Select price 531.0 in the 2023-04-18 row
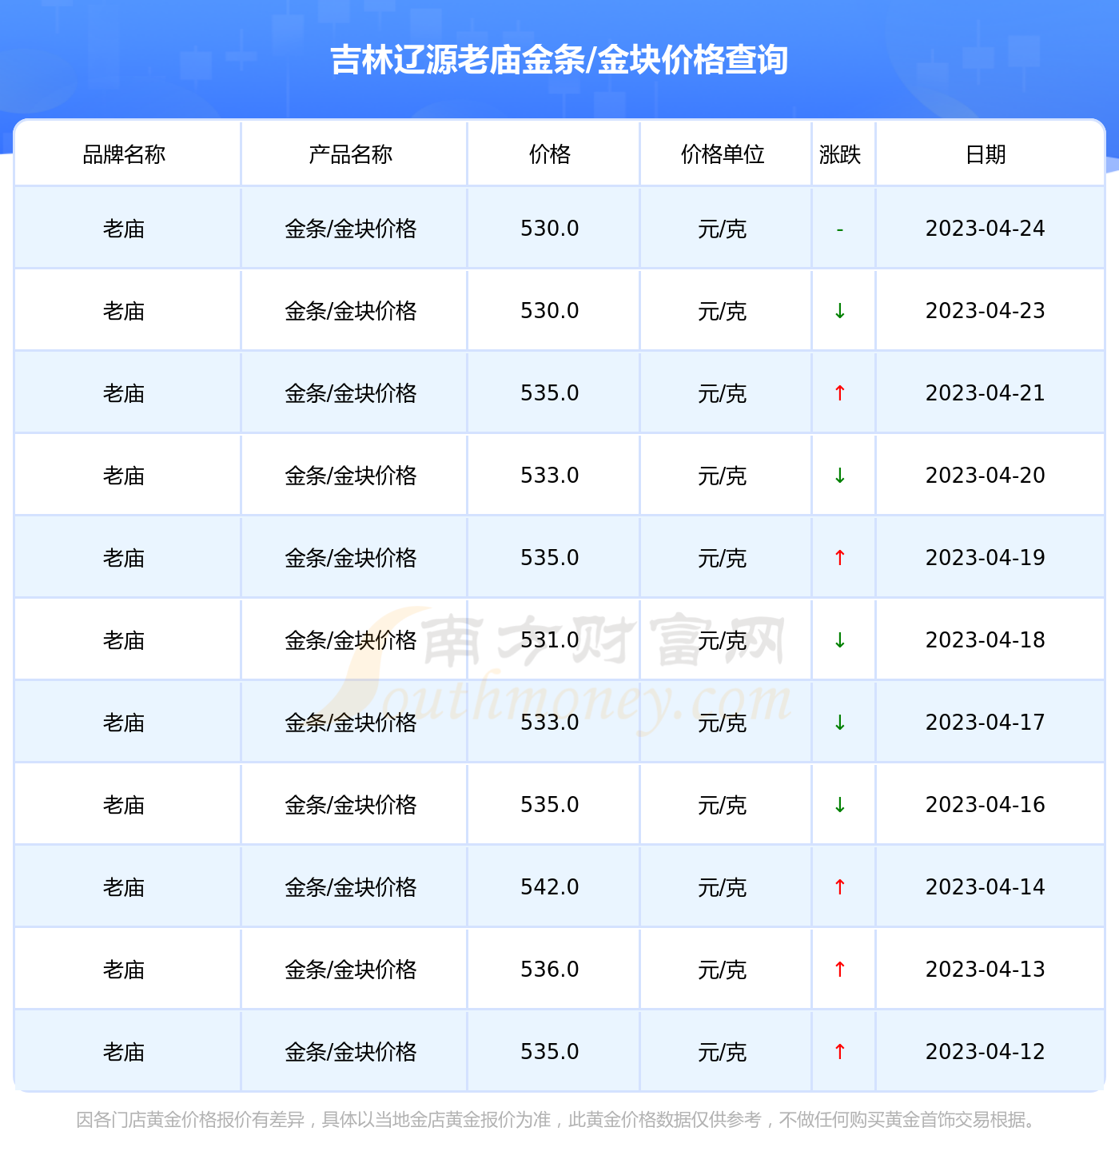Viewport: 1119px width, 1163px height. click(550, 640)
